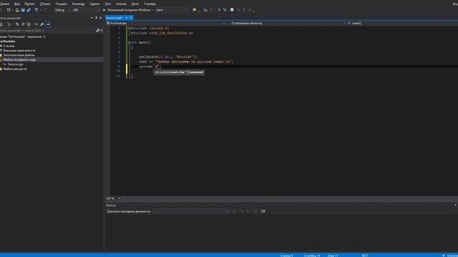Click the indent toolbar icon left of bookmark

point(225,10)
